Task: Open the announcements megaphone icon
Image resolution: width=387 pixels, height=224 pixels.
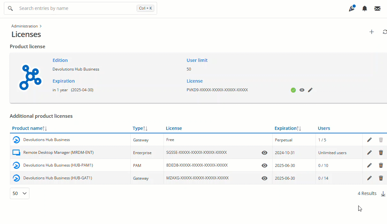Action: [352, 9]
